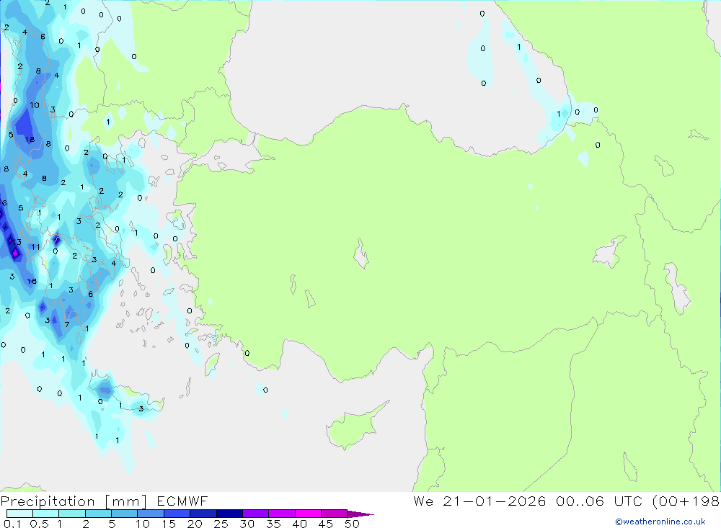The width and height of the screenshot is (721, 528).
Task: Click the legend label '25'
Action: (221, 524)
